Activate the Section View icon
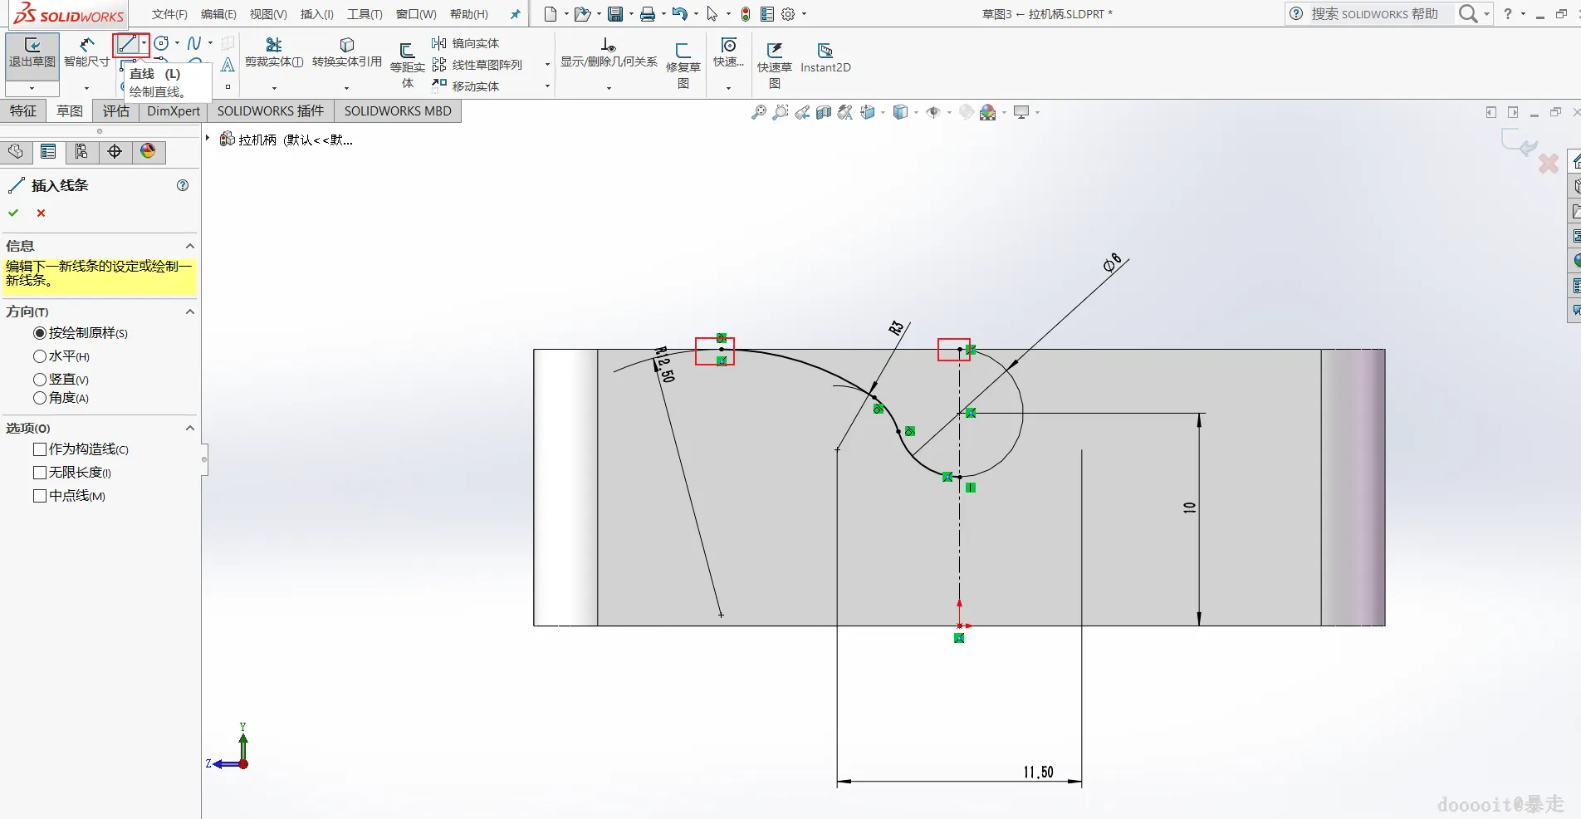This screenshot has width=1581, height=819. click(x=824, y=112)
